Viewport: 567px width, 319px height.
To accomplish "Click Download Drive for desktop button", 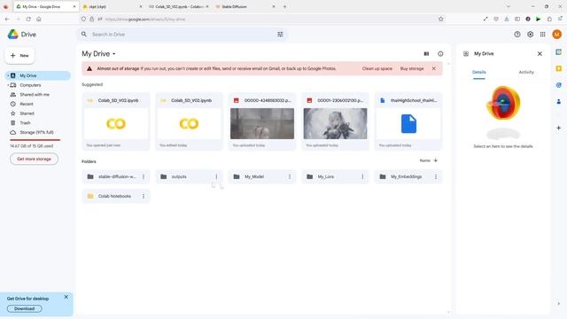I will pos(24,308).
